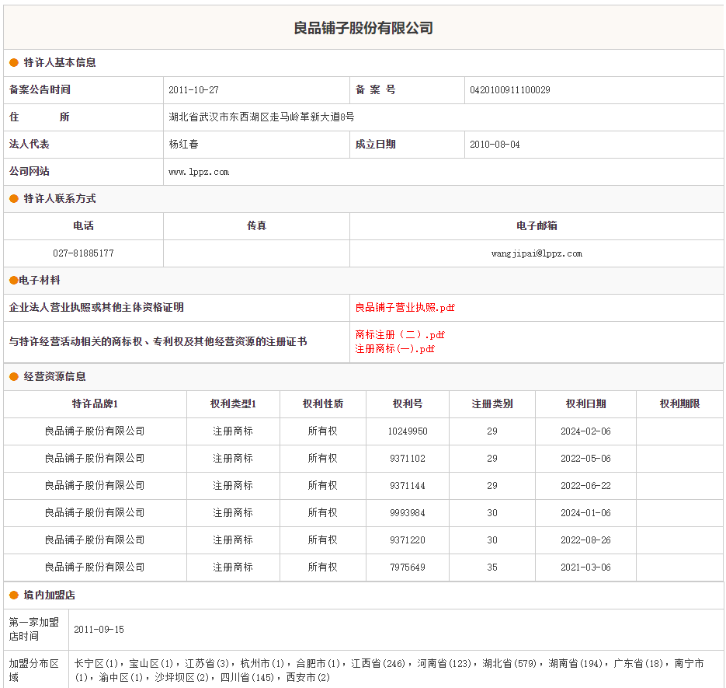Click the 权利号 column header
The width and height of the screenshot is (726, 688).
(x=408, y=404)
